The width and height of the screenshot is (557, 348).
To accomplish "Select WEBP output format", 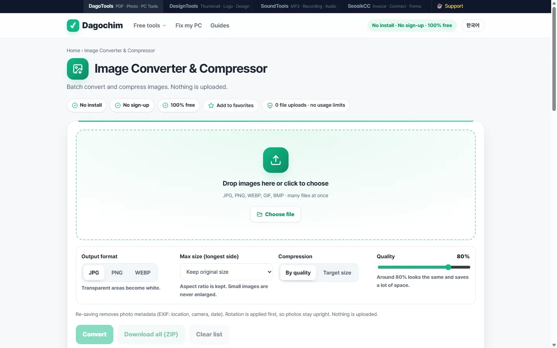I will (143, 273).
